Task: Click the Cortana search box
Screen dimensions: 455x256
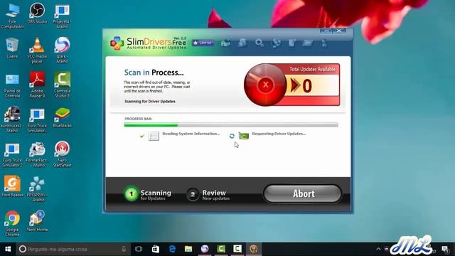Action: click(x=73, y=249)
